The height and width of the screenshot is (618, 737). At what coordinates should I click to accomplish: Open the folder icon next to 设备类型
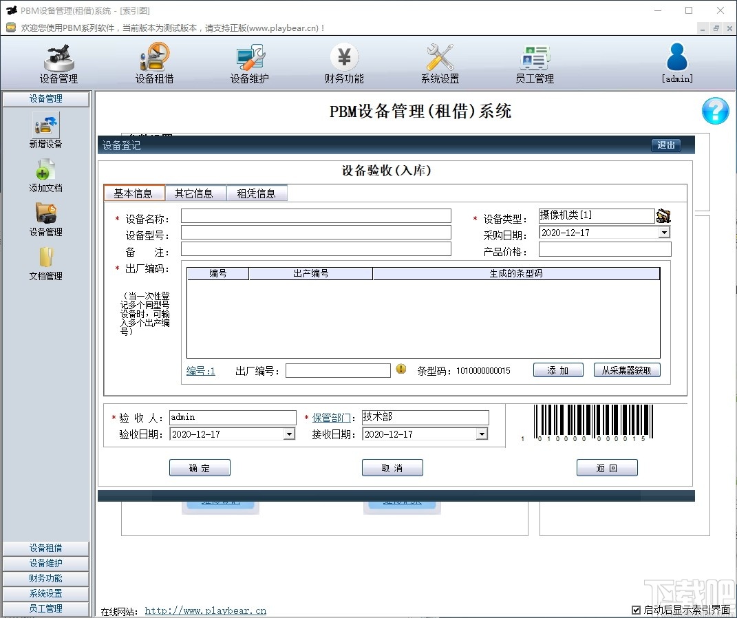point(663,215)
